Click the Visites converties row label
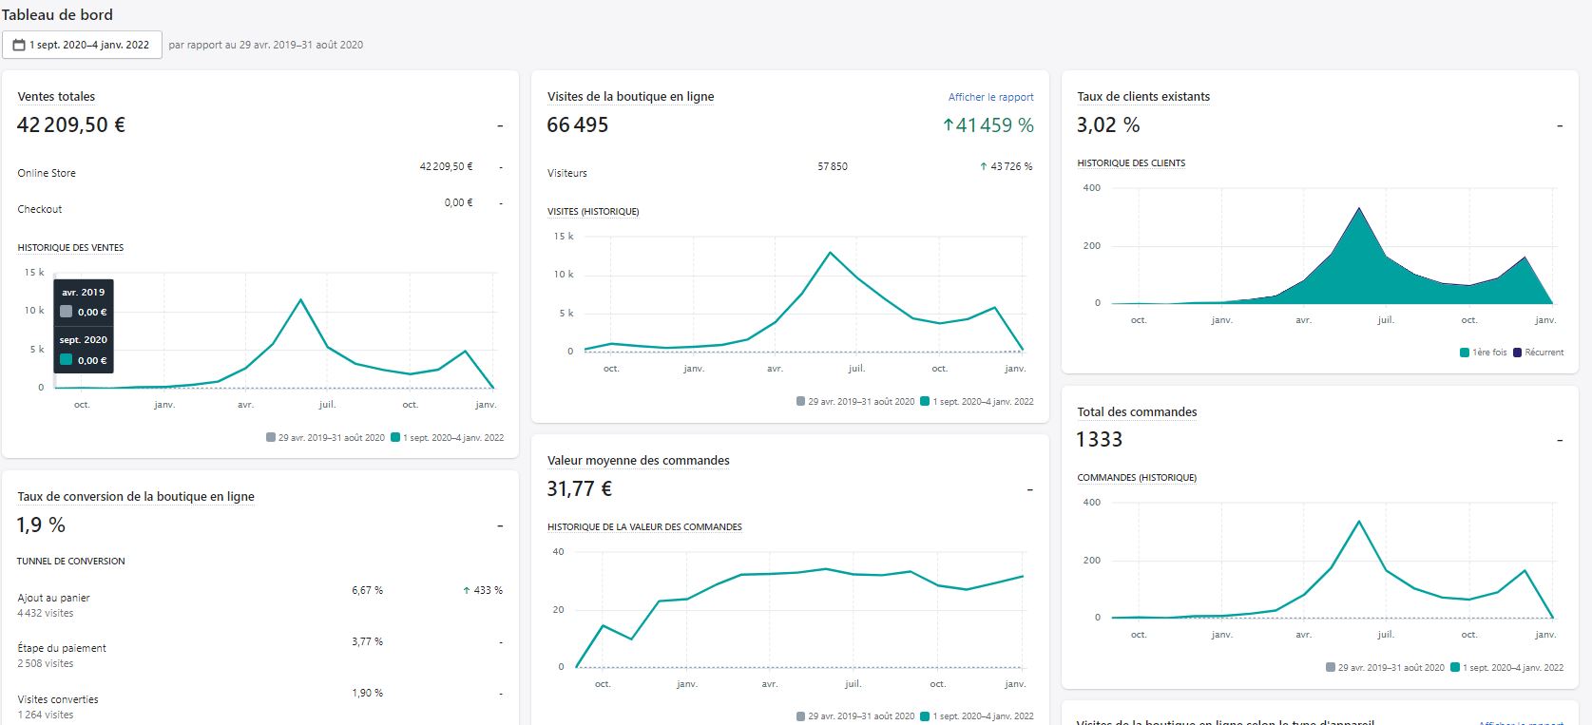The width and height of the screenshot is (1592, 725). point(58,699)
